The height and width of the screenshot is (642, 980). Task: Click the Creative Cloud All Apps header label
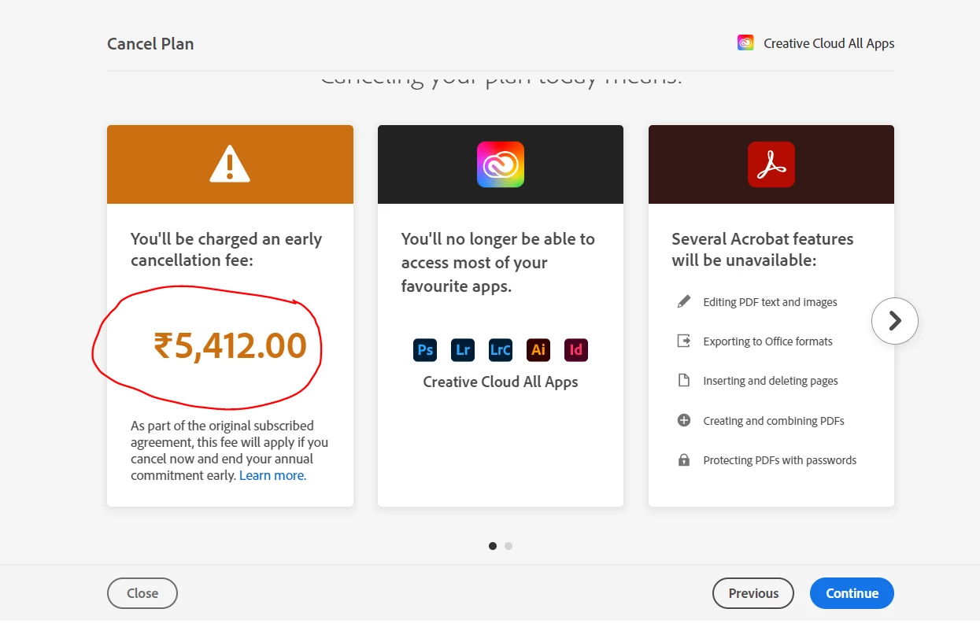tap(829, 43)
